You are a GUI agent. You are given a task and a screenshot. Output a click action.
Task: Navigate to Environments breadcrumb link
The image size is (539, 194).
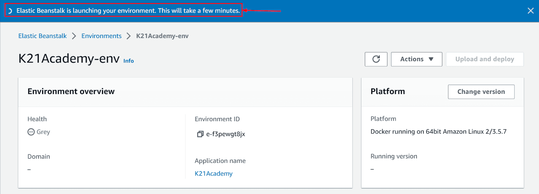click(101, 36)
